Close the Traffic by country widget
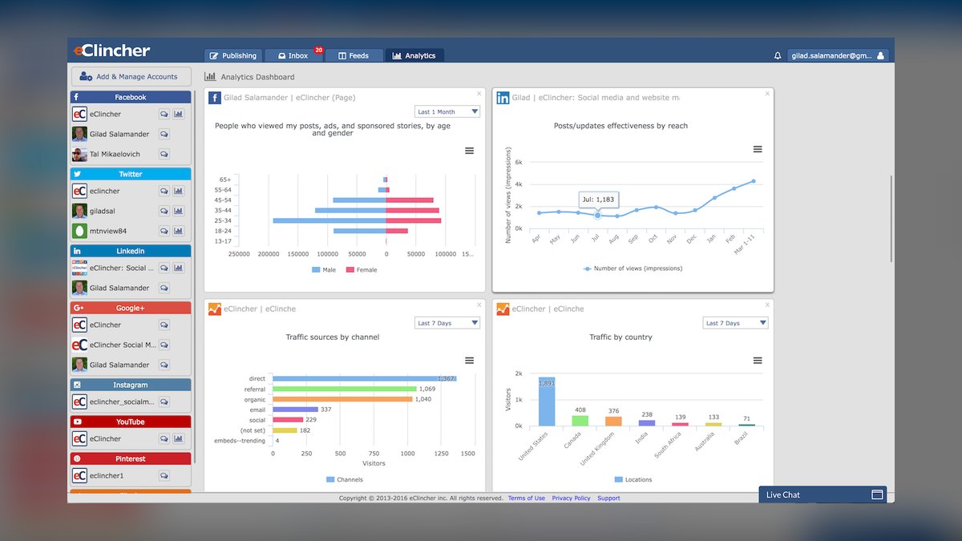The height and width of the screenshot is (541, 962). (x=767, y=305)
